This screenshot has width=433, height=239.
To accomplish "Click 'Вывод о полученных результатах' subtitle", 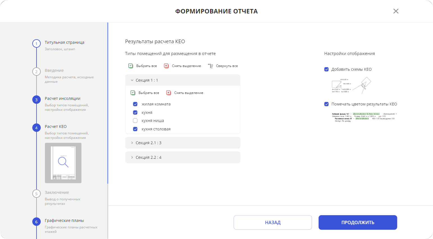I will coord(62,201).
